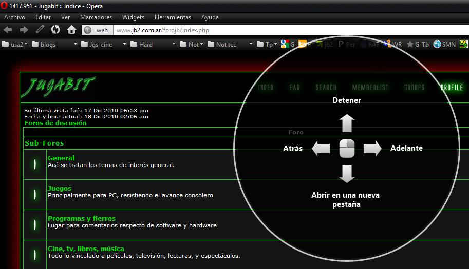Click the status icon beside Juegos forum
Image resolution: width=469 pixels, height=269 pixels.
coord(35,194)
